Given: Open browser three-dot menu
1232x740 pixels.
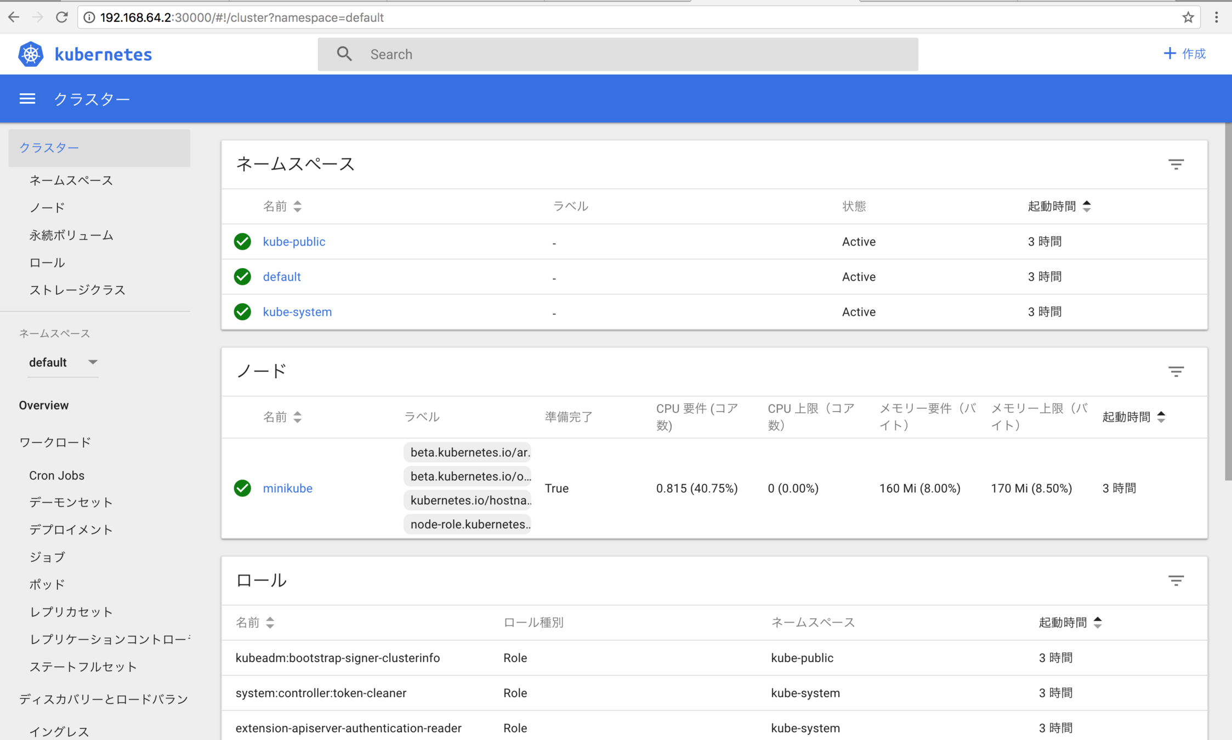Looking at the screenshot, I should click(1216, 18).
